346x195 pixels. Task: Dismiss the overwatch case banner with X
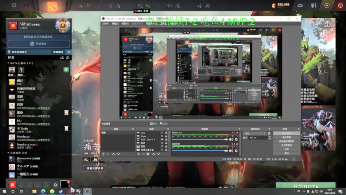[69, 52]
